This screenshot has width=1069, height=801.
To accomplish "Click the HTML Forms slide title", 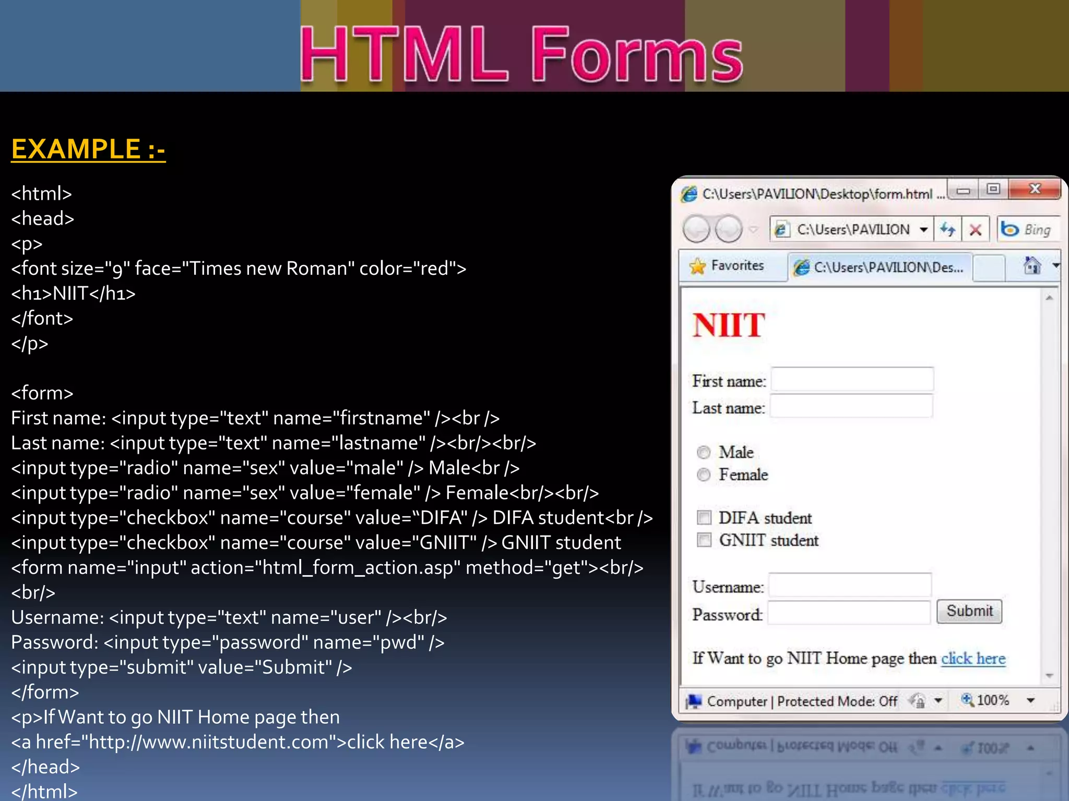I will 521,54.
